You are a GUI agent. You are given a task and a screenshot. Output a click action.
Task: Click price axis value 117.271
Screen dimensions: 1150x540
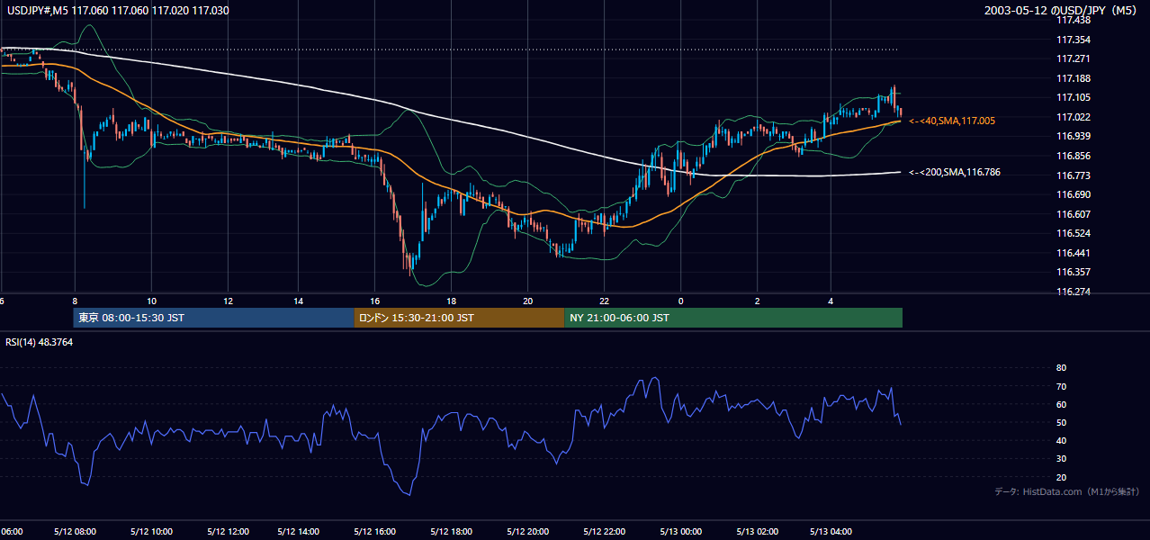(x=1073, y=58)
